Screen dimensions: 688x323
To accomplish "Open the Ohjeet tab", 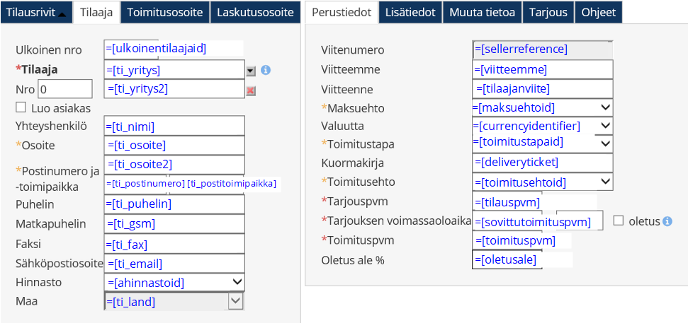I will pyautogui.click(x=599, y=12).
